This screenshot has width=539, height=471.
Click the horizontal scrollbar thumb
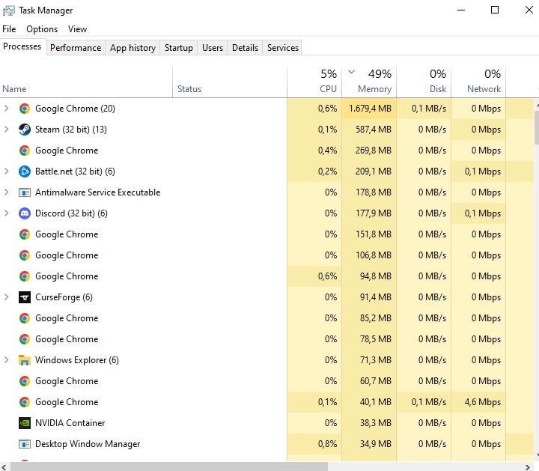pos(168,467)
